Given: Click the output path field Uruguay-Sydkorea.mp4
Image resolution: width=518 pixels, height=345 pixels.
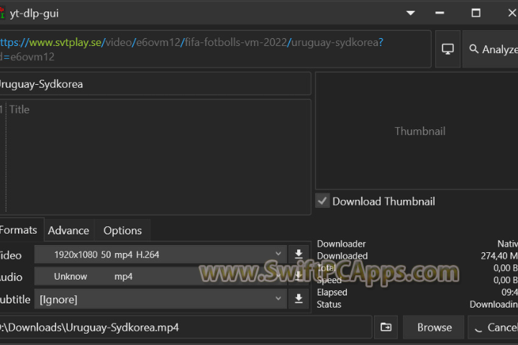Looking at the screenshot, I should (x=186, y=327).
